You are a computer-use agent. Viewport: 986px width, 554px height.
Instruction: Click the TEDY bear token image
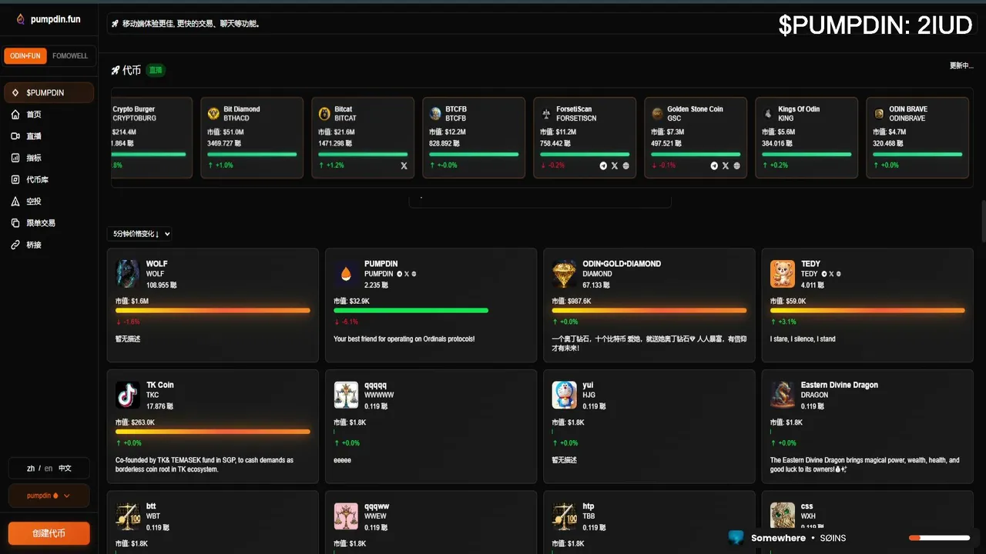783,274
